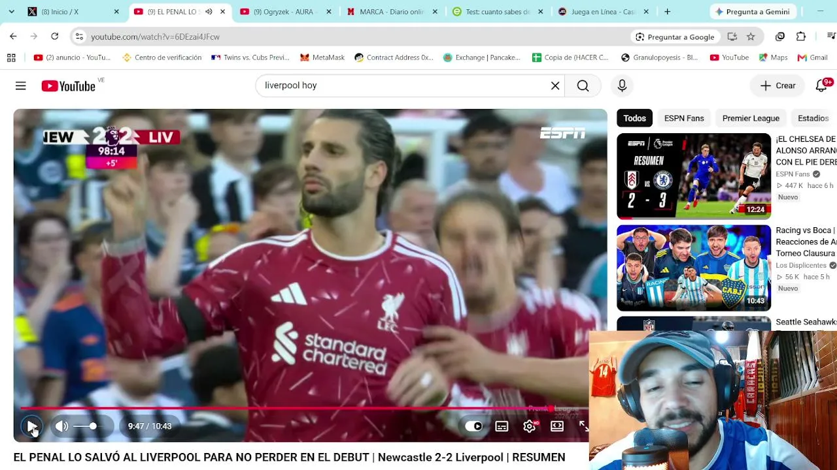Open the "Granulopoyesis - Bl..." bookmark
The height and width of the screenshot is (470, 837).
coord(659,57)
